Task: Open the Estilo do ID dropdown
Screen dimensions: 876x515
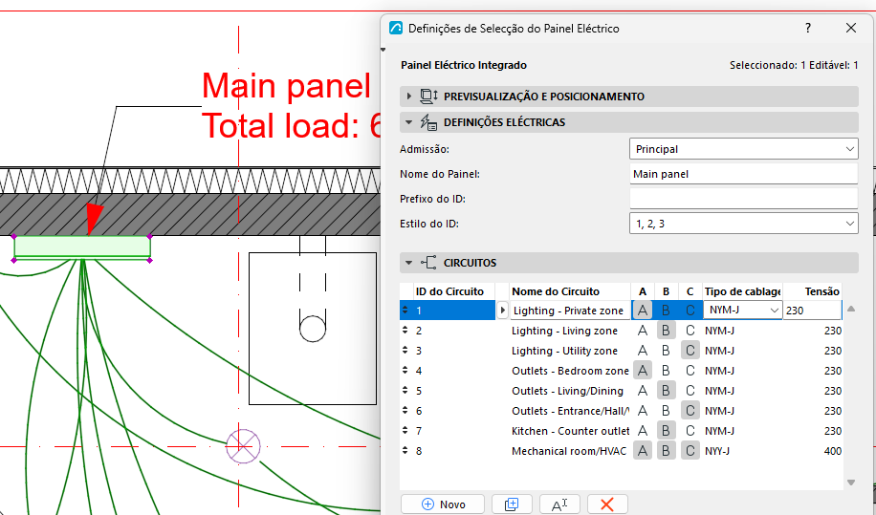Action: pyautogui.click(x=744, y=224)
